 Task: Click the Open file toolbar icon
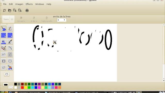click(10, 10)
